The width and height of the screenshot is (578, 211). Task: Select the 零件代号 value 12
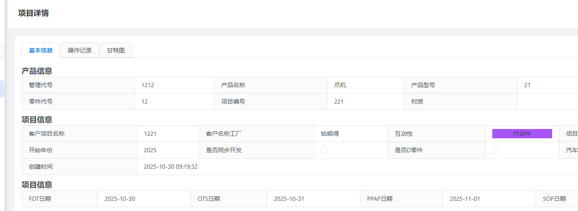[145, 101]
